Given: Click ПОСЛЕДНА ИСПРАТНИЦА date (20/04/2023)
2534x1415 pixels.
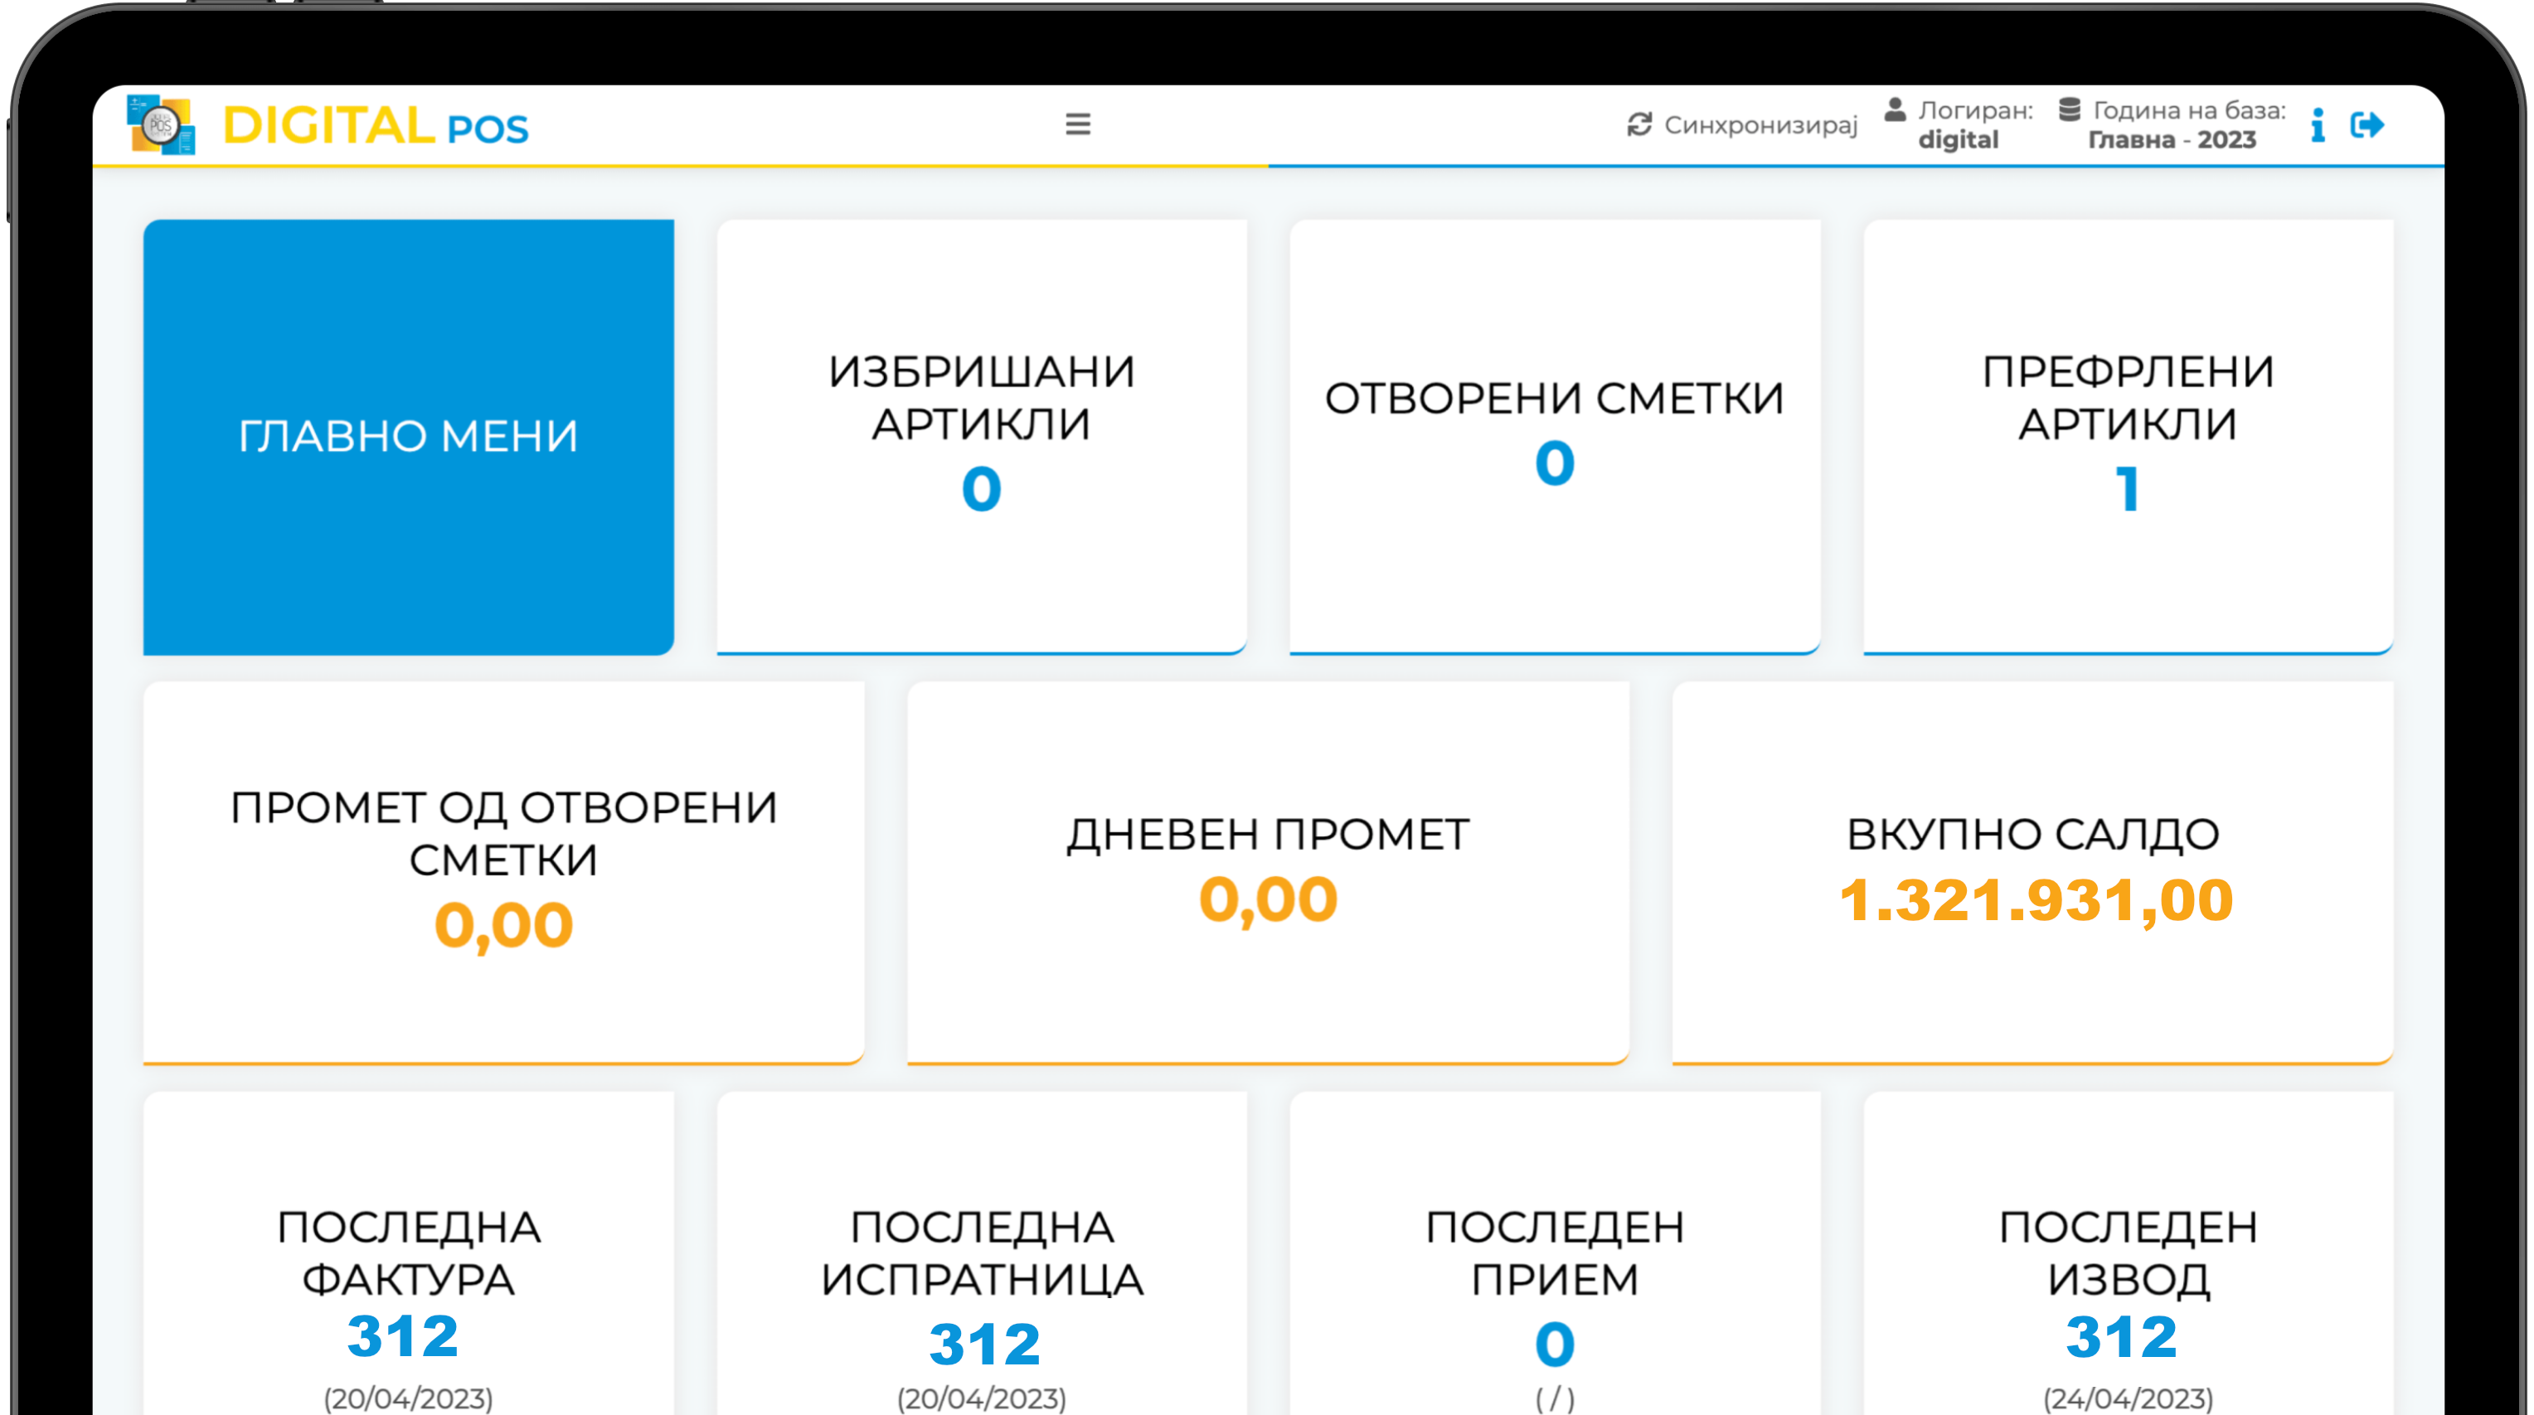Looking at the screenshot, I should (982, 1398).
